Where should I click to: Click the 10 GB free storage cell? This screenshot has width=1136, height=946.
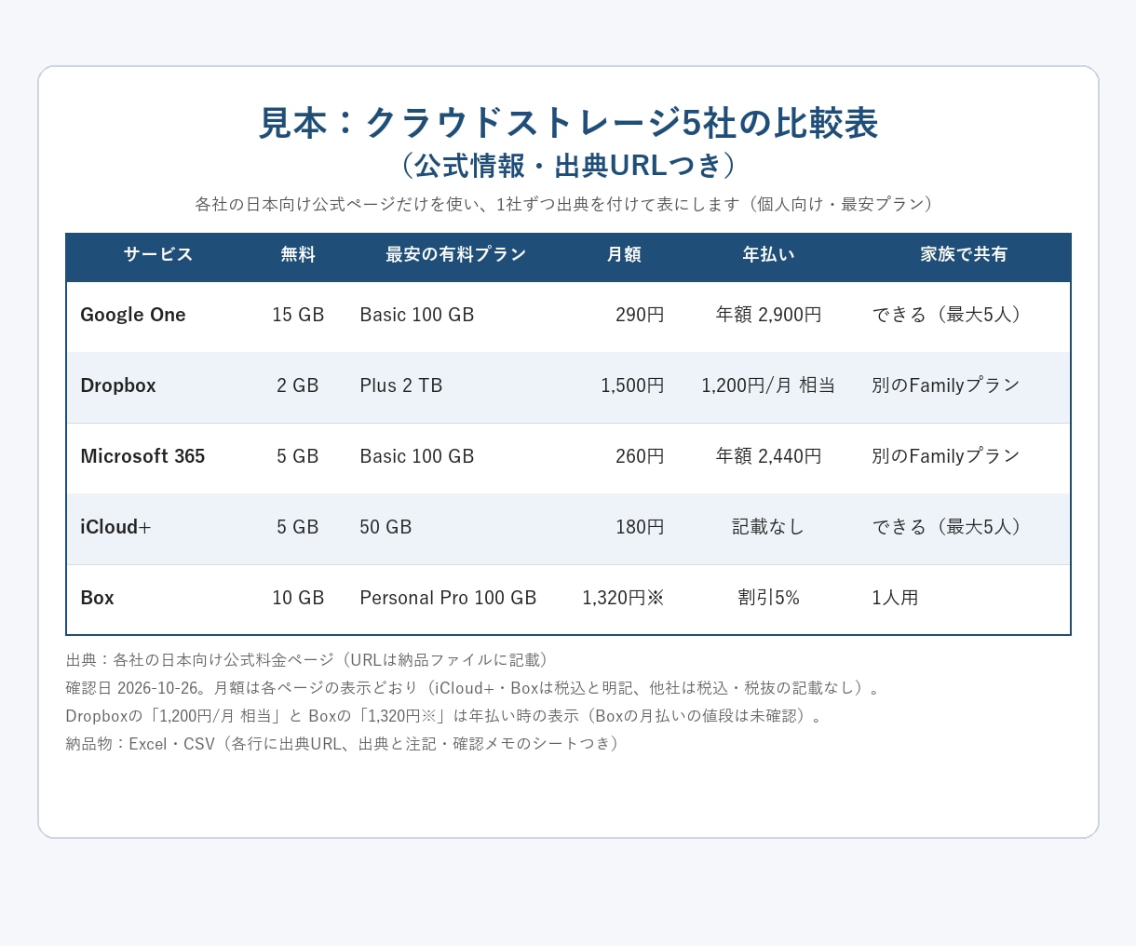point(298,598)
